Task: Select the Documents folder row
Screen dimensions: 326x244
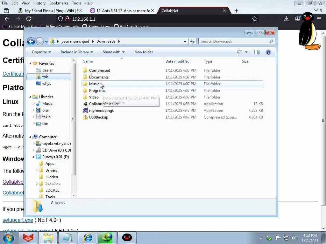Action: coord(173,77)
